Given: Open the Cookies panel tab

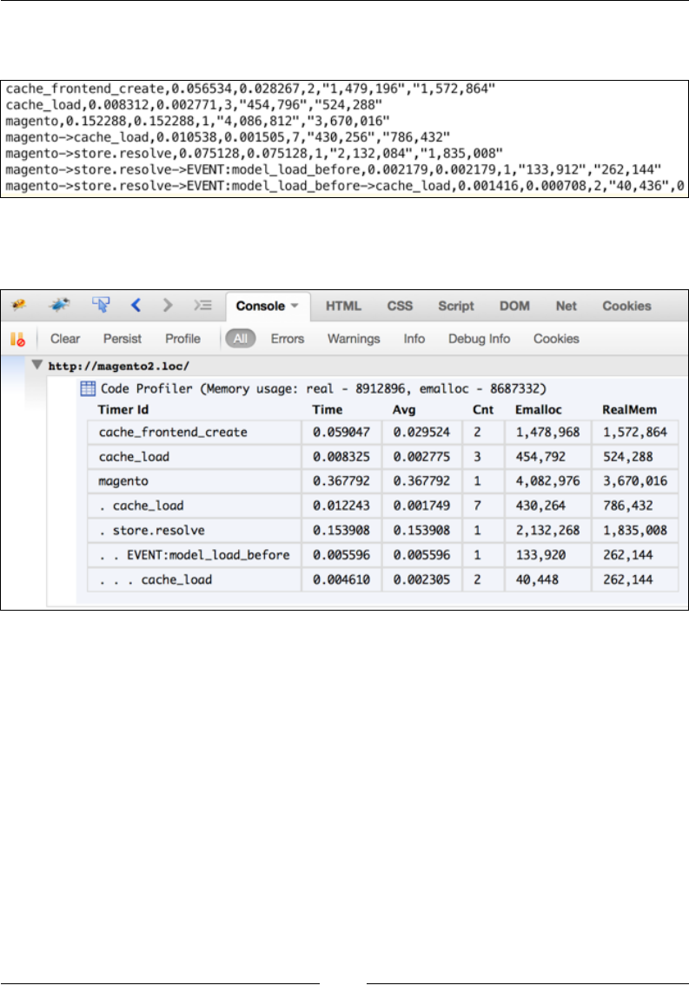Looking at the screenshot, I should click(x=626, y=306).
